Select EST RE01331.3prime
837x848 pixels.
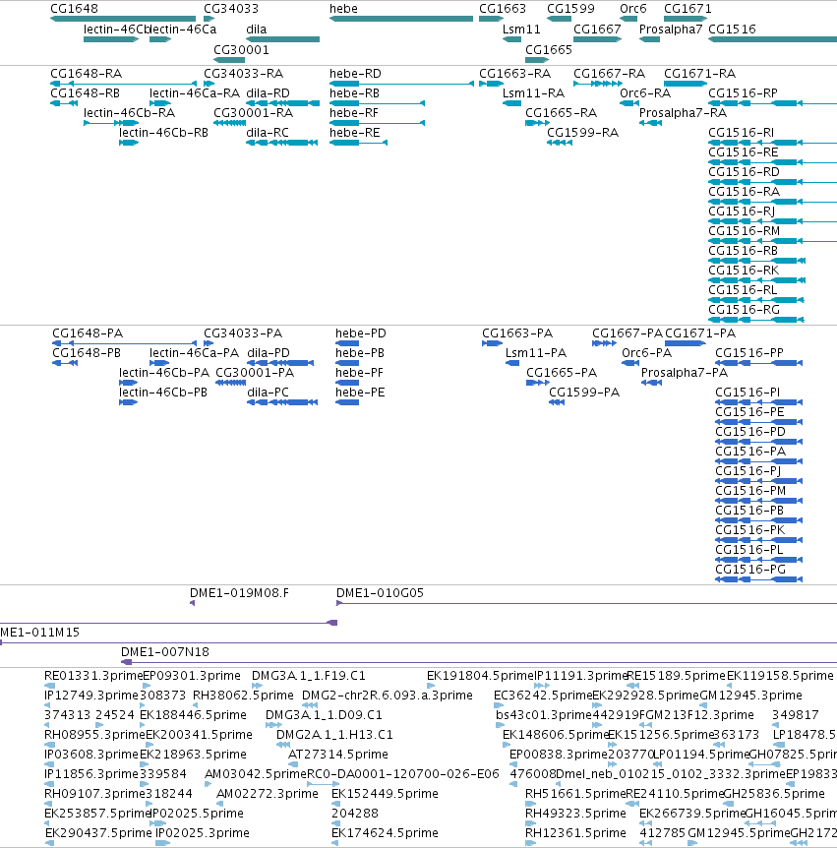[x=50, y=686]
